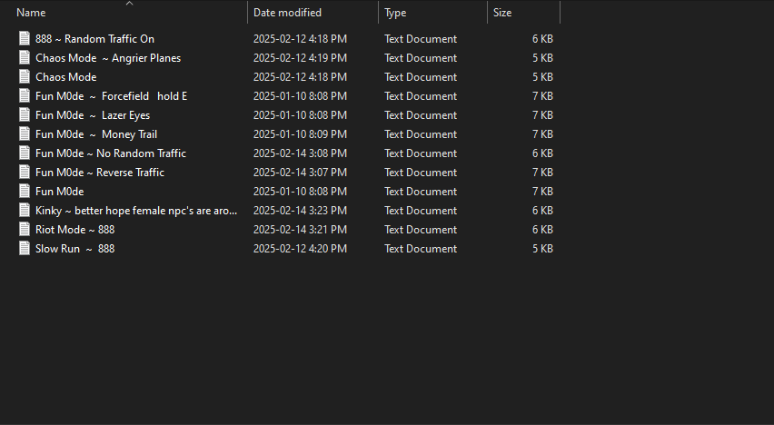Select the 888 ~ Random Traffic On file icon

tap(25, 38)
